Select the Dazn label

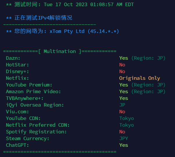[13, 58]
